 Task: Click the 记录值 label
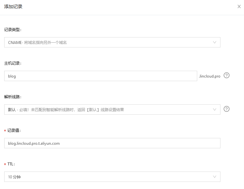14,130
